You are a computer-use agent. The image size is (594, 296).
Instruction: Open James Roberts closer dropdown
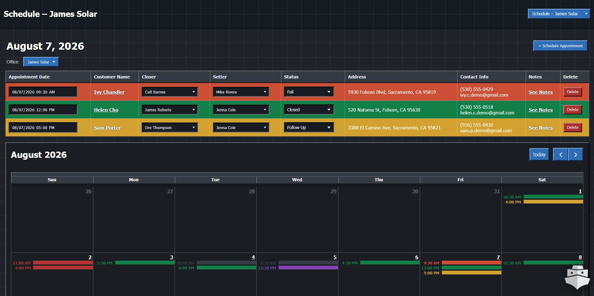click(170, 110)
